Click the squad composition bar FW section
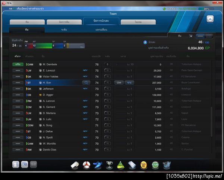Image resolution: width=224 pixels, height=180 pixels. pos(29,45)
